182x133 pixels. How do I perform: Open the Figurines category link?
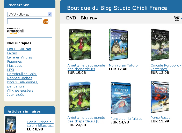(14, 62)
